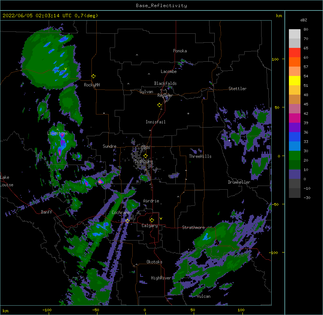323x315 pixels.
Task: Pick the bright yellow 51-54 dBZ swatch
Action: point(295,80)
